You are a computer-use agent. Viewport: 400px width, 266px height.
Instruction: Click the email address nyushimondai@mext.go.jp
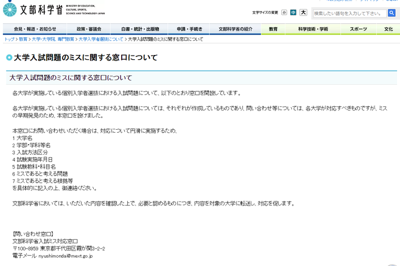[66, 256]
